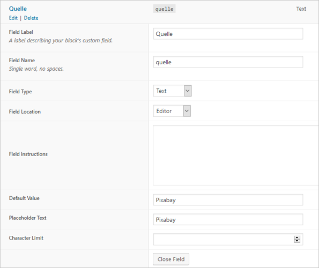Click the Delete link under Quelle
The height and width of the screenshot is (268, 319).
(31, 18)
